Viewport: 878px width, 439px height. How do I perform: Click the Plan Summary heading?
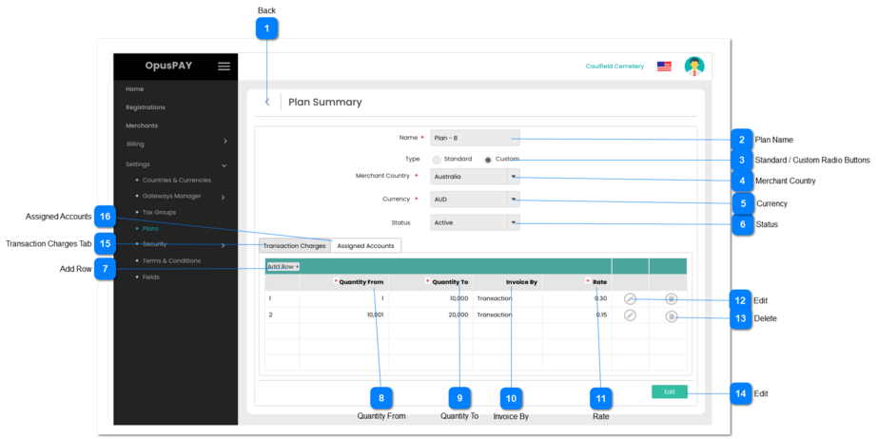(324, 103)
